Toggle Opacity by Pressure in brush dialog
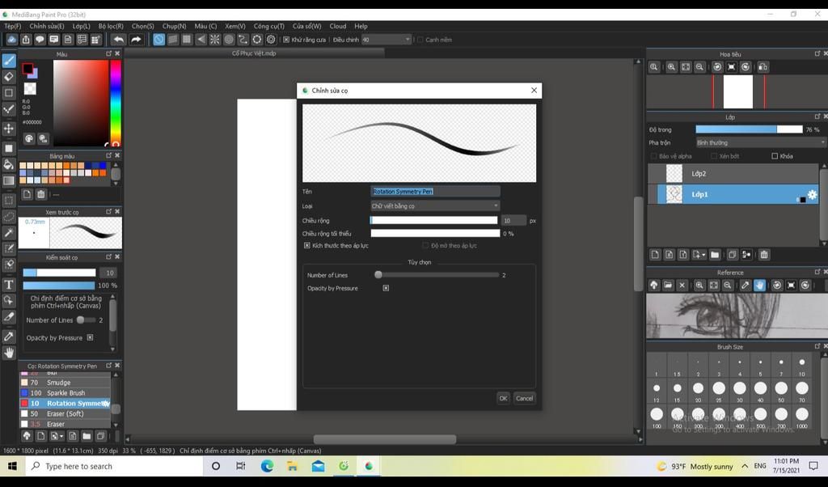The height and width of the screenshot is (487, 828). [x=386, y=288]
